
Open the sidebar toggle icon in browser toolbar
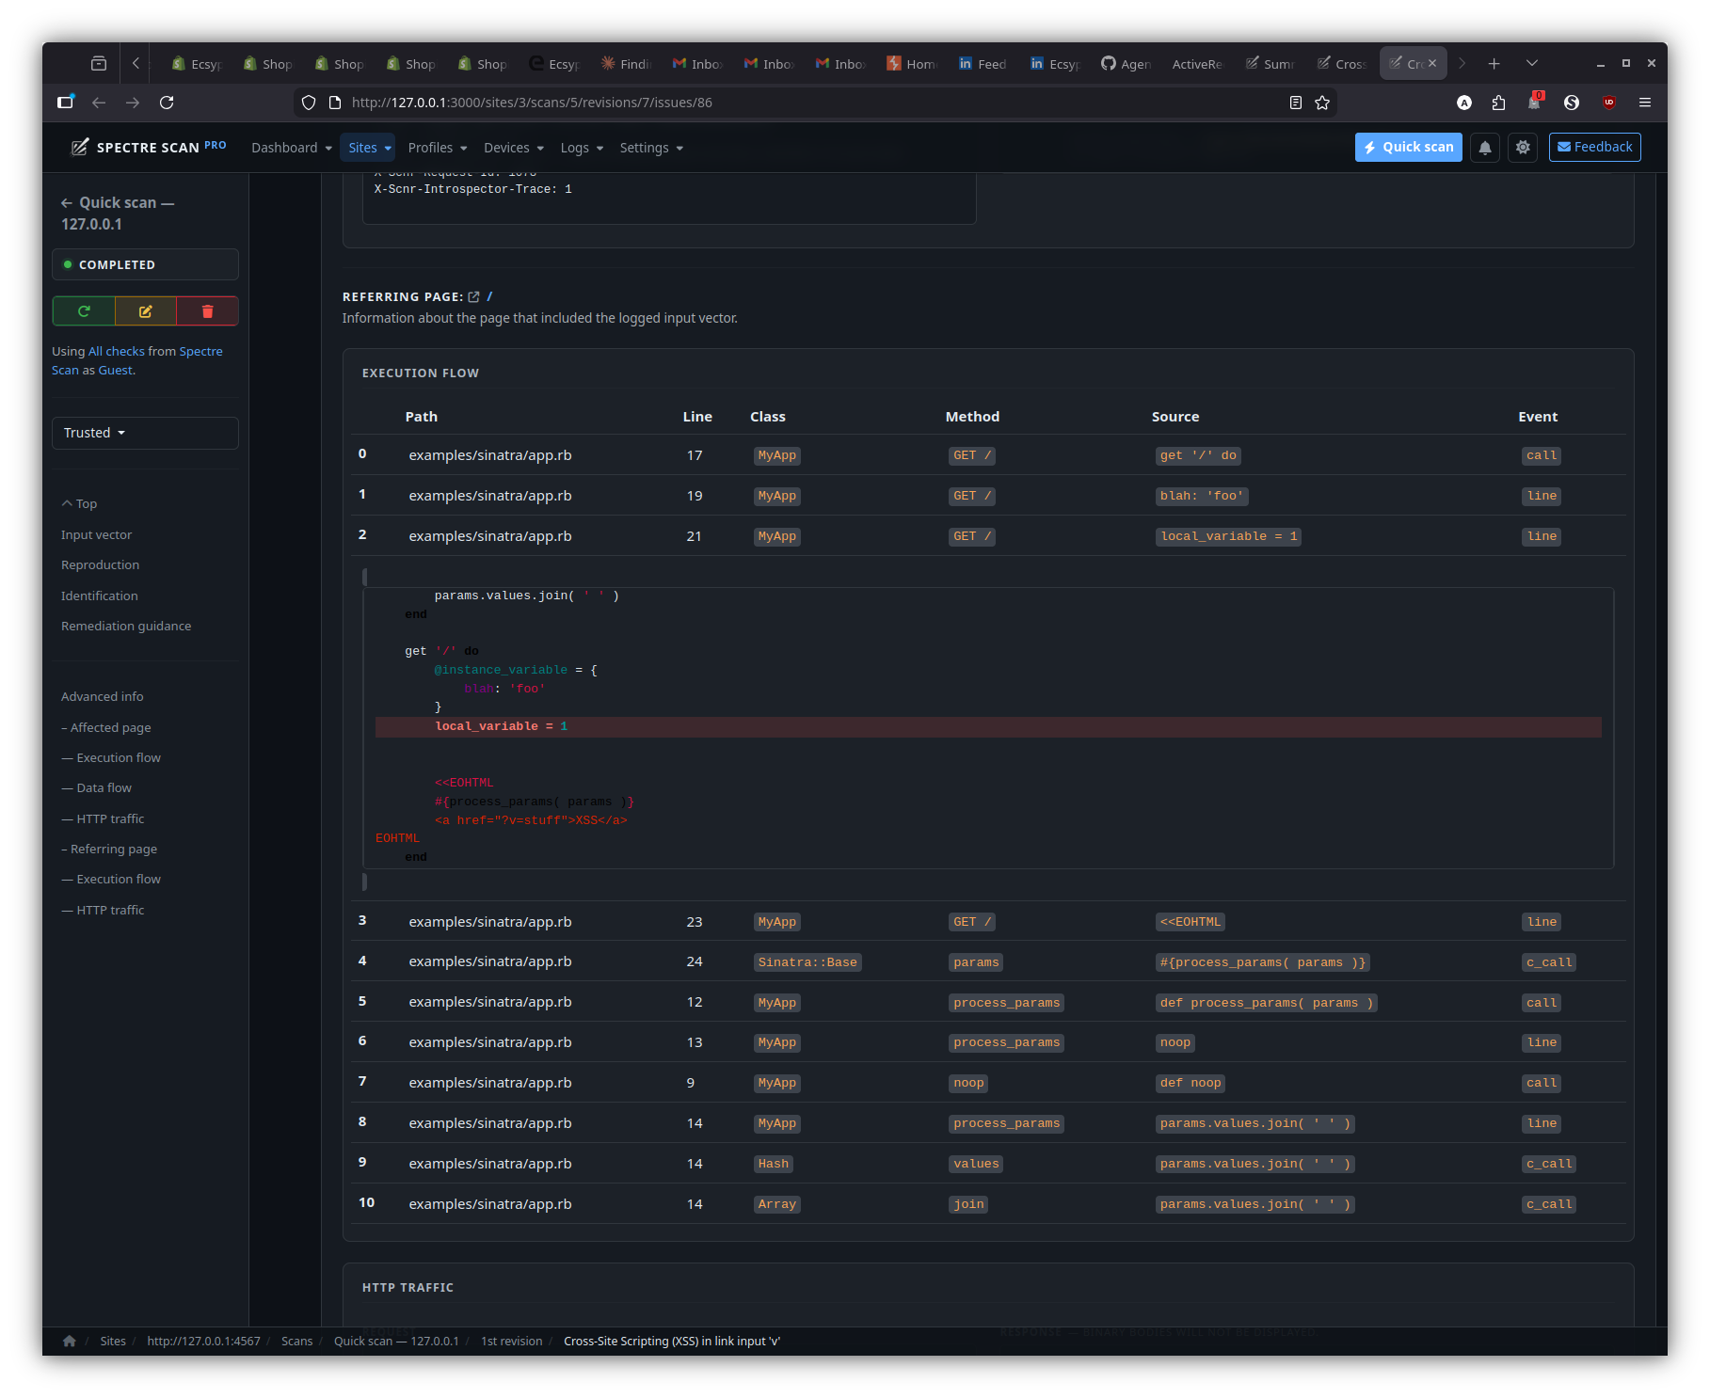pos(65,103)
